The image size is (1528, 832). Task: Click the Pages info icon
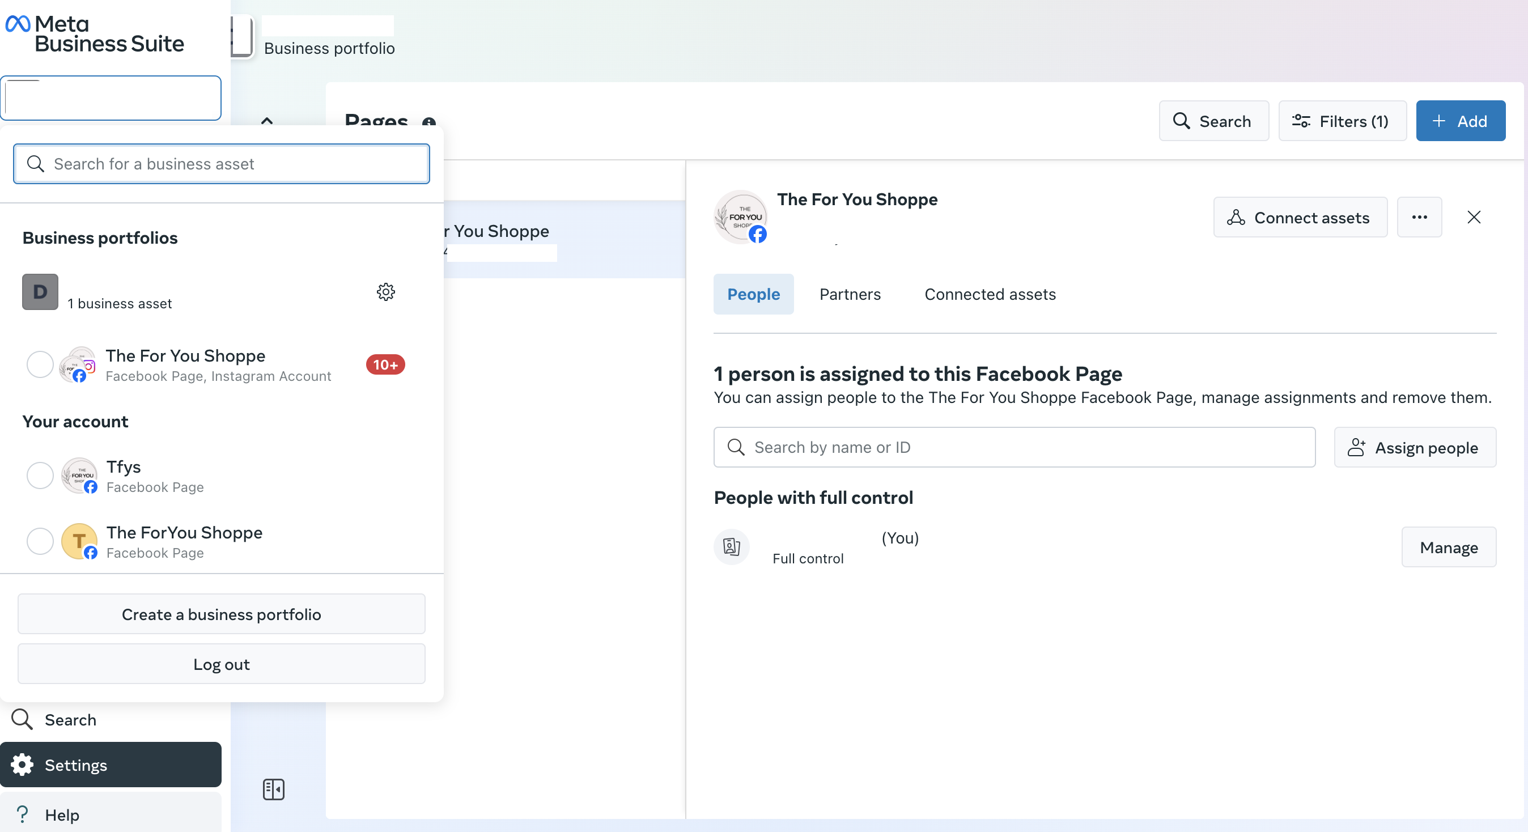429,122
